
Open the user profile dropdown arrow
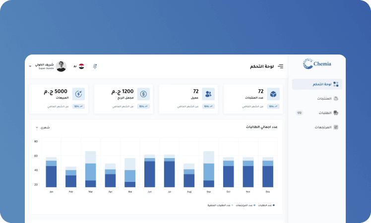point(30,66)
